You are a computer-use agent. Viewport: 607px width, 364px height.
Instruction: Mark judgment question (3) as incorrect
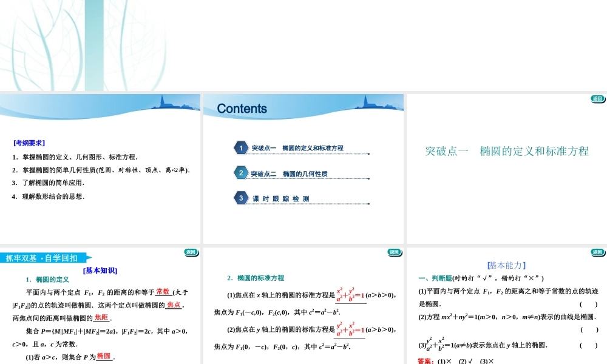[x=589, y=345]
